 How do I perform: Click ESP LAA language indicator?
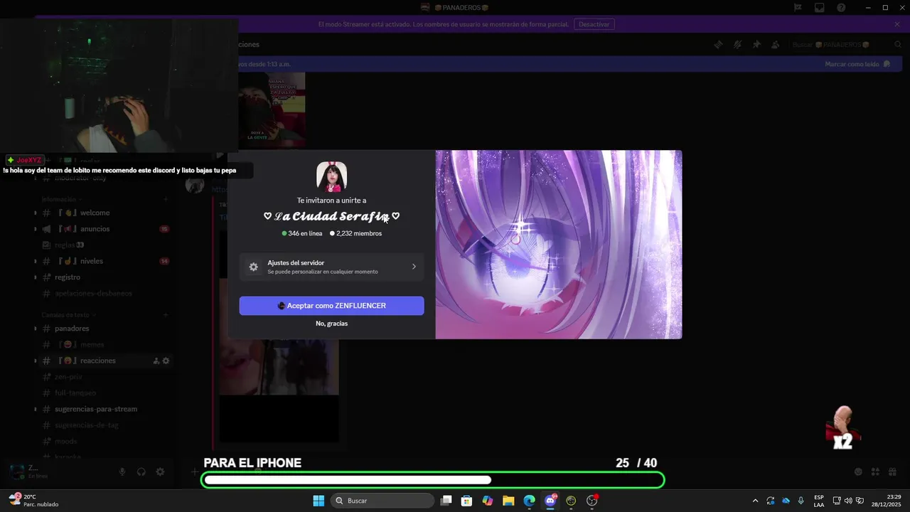point(819,501)
